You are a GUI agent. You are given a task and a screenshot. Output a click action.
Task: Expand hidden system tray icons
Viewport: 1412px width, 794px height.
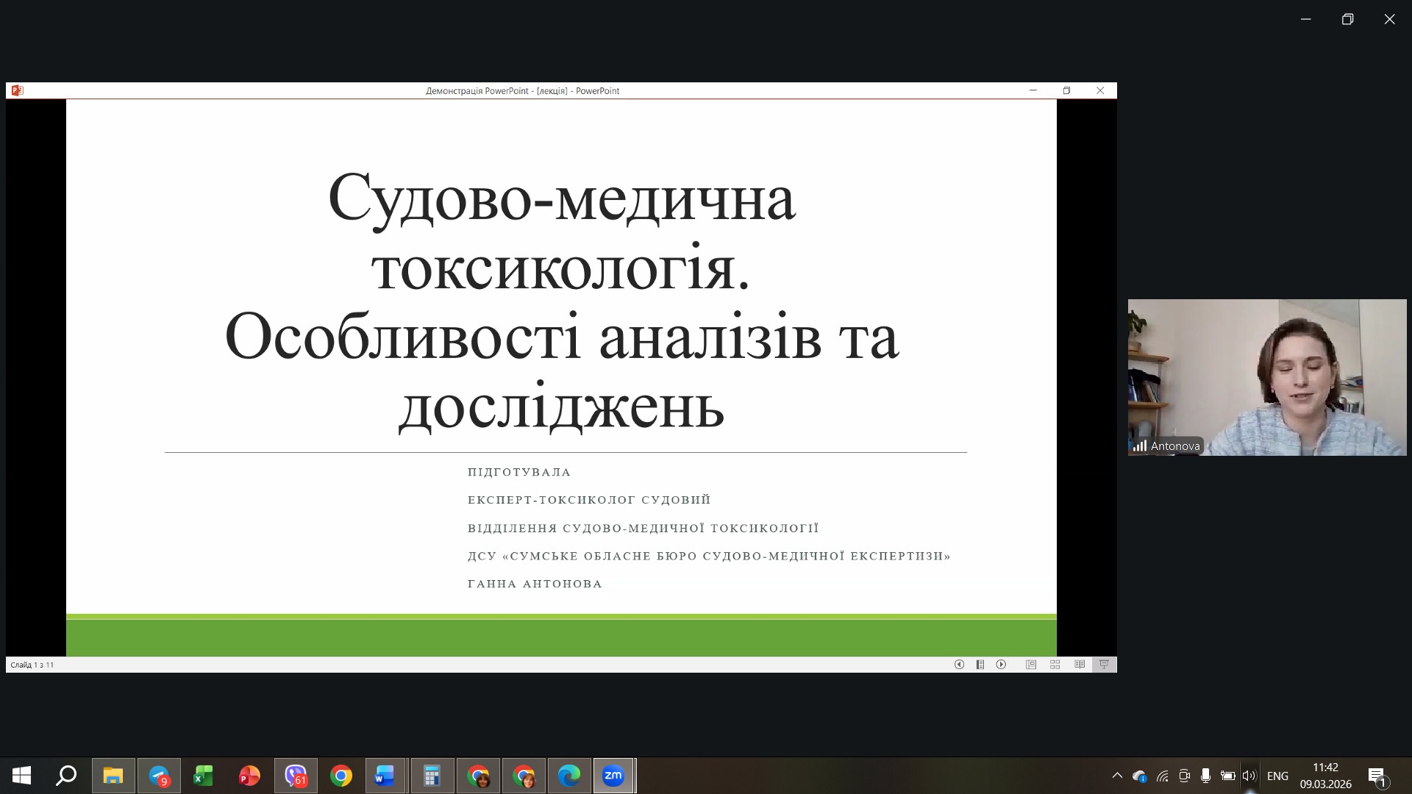1117,776
